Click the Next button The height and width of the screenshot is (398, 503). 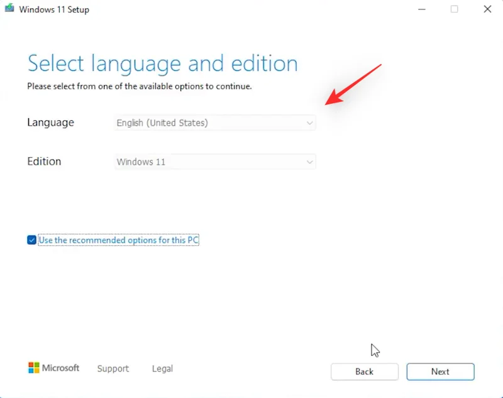(x=440, y=371)
